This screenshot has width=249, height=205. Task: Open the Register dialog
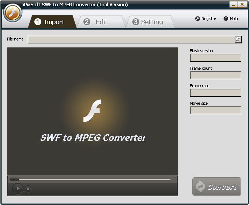(205, 19)
